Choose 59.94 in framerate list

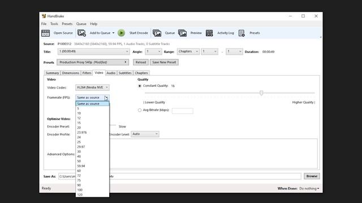(x=92, y=166)
